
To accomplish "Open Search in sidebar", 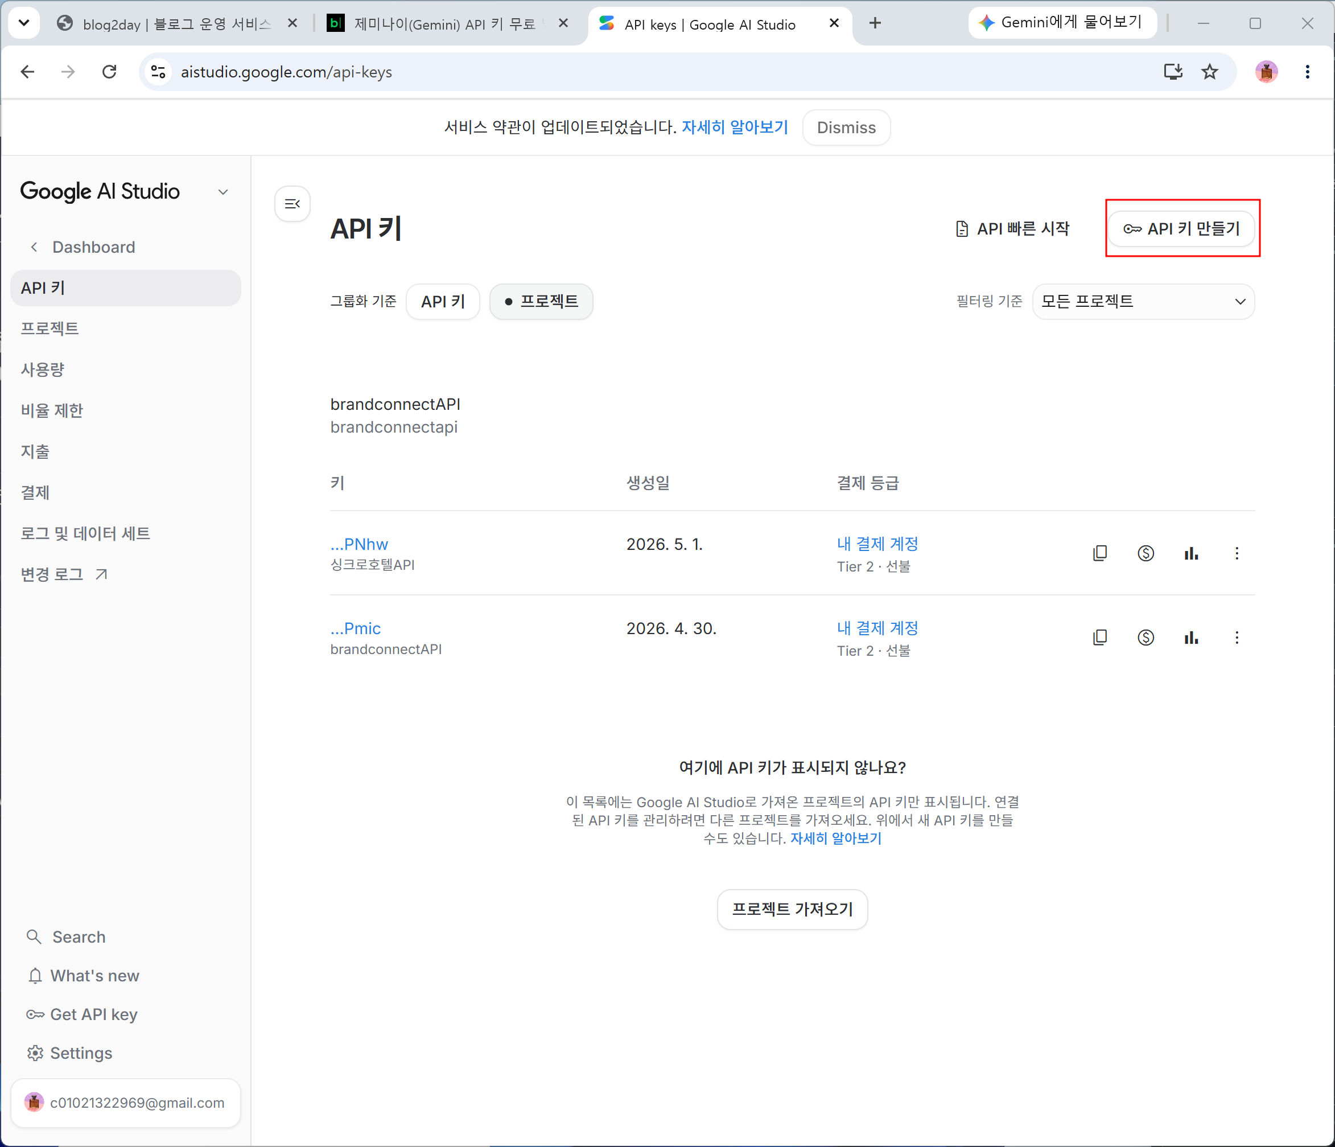I will click(x=65, y=936).
